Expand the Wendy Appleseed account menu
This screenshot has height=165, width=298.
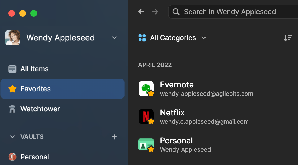114,38
